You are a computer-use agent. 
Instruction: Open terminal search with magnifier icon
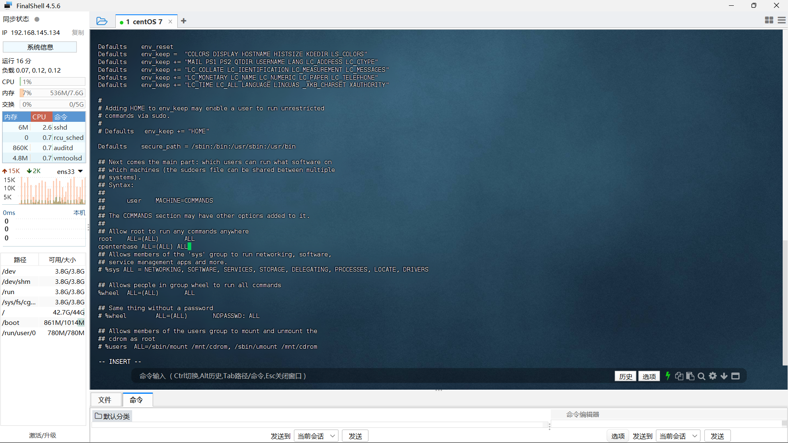point(701,376)
